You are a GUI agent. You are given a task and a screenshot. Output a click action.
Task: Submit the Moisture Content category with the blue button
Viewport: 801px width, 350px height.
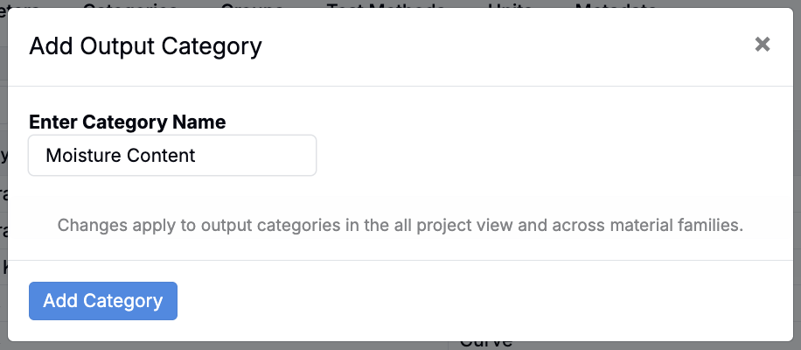coord(103,301)
